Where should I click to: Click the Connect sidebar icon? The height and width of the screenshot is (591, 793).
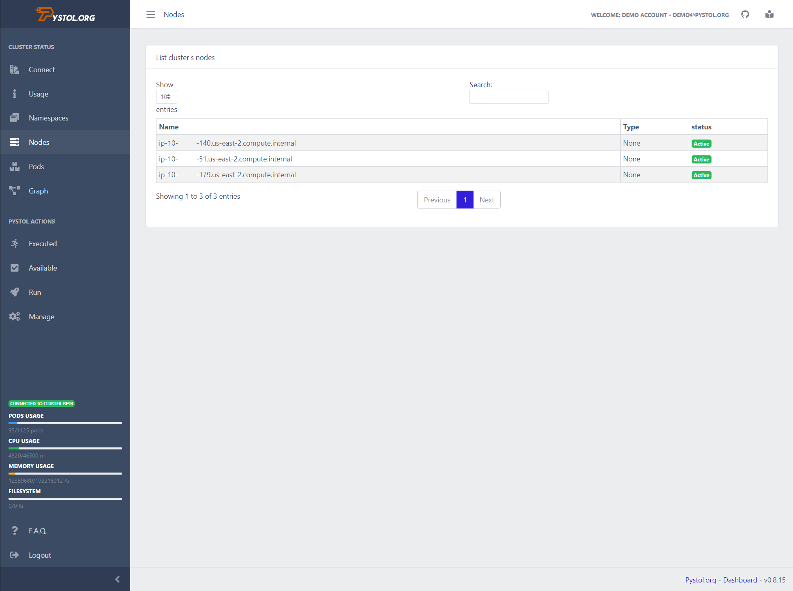click(15, 70)
